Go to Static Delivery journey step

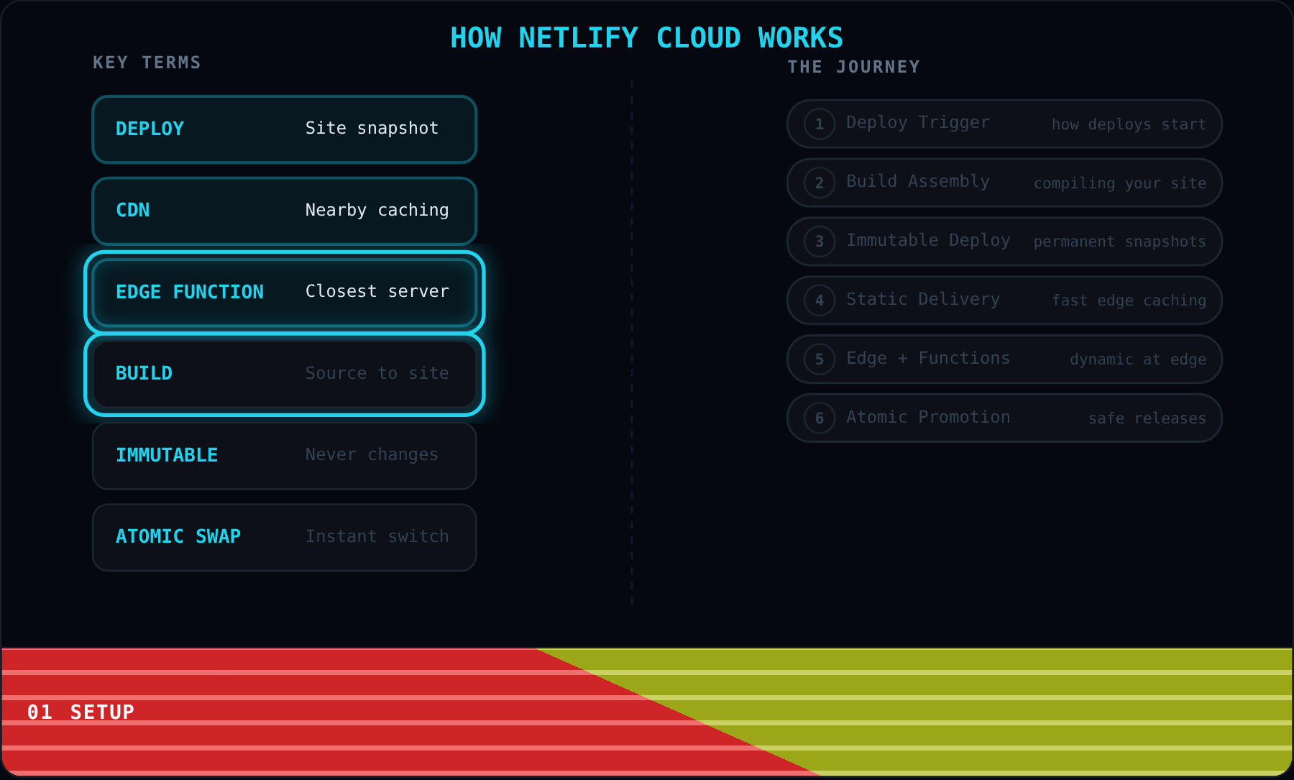click(1004, 300)
